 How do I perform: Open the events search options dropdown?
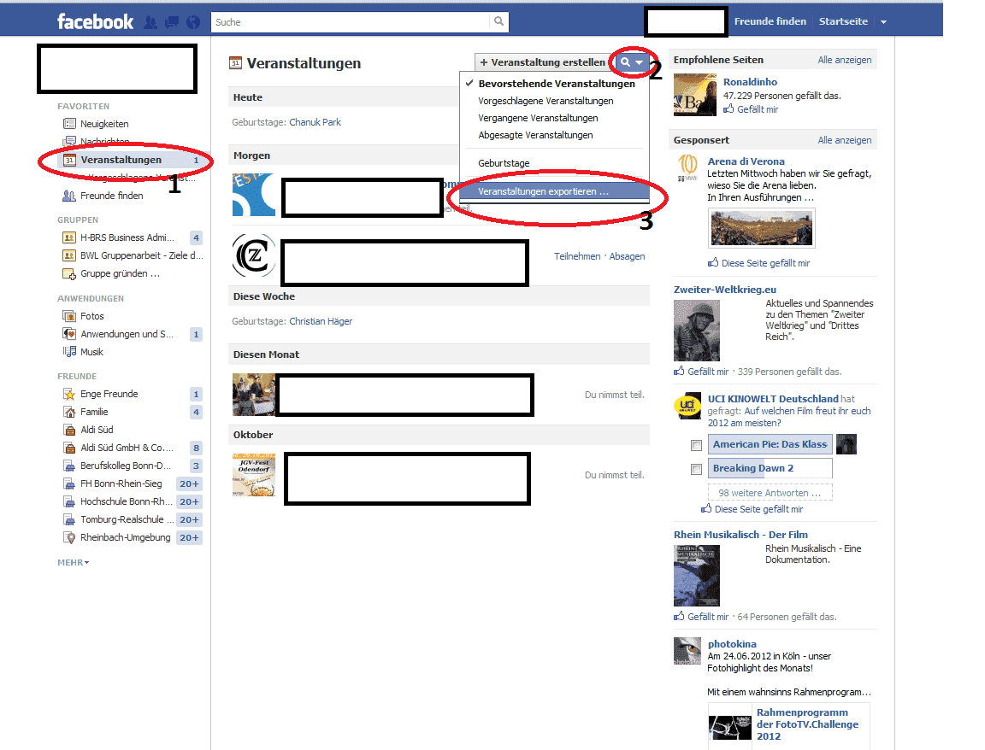[632, 62]
